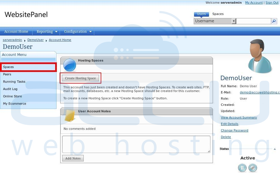Click the Account Menu header
Image resolution: width=280 pixels, height=173 pixels.
pyautogui.click(x=14, y=55)
